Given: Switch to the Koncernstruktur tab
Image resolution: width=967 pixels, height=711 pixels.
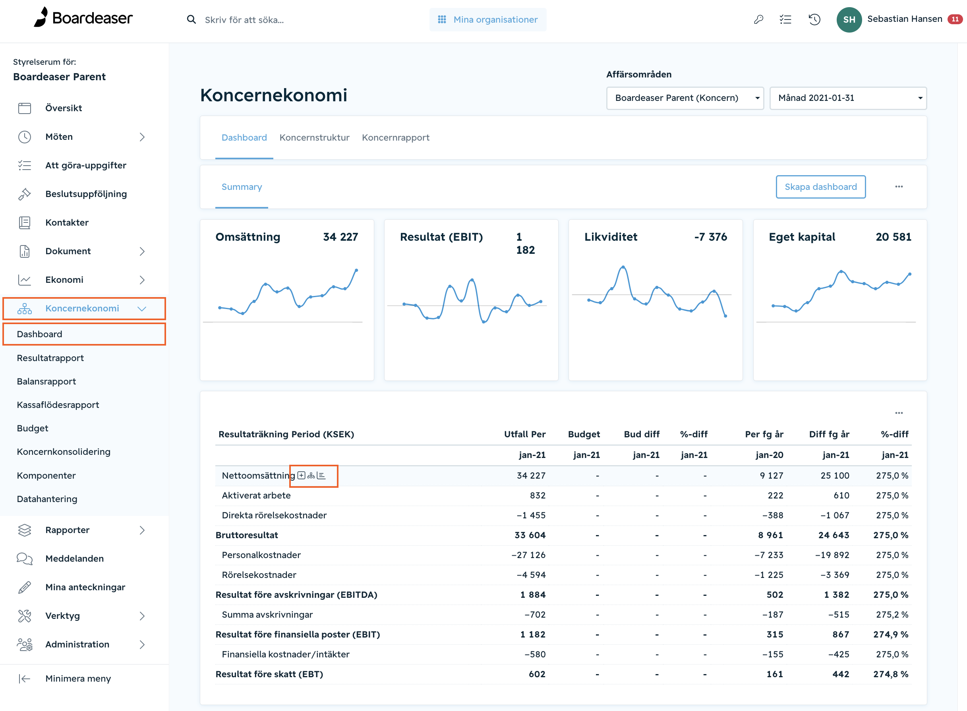Looking at the screenshot, I should pyautogui.click(x=314, y=138).
